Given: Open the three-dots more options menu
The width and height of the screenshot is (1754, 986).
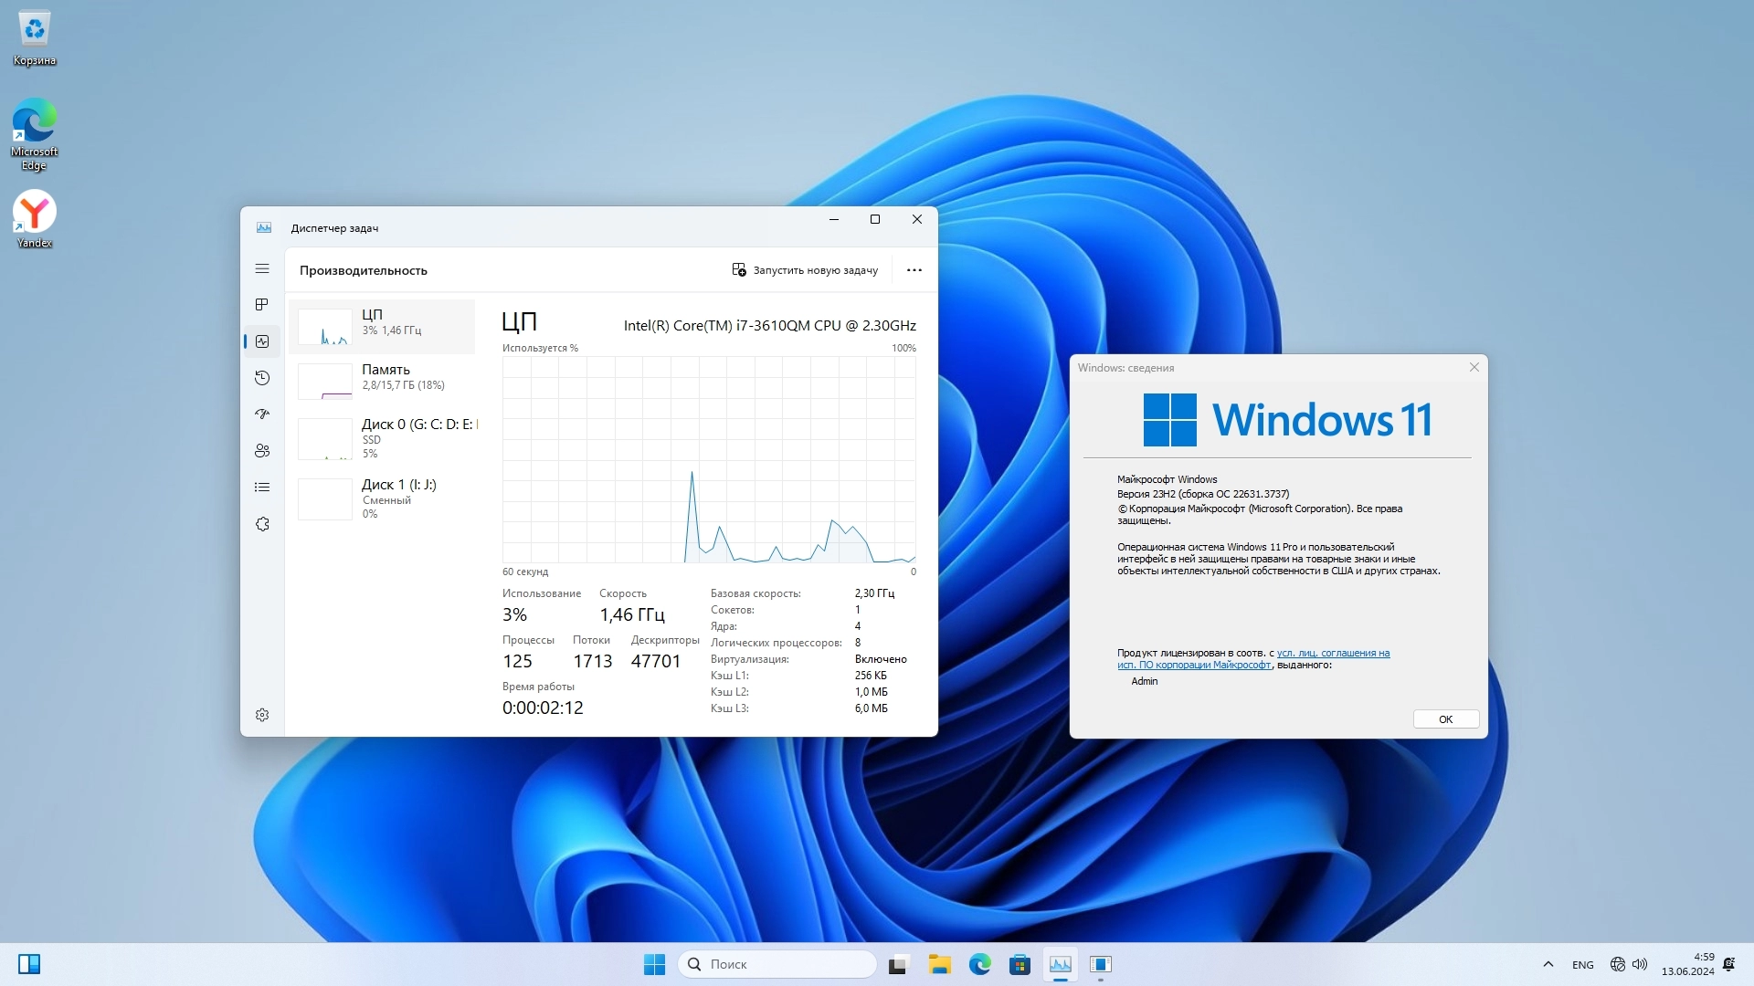Looking at the screenshot, I should [914, 270].
